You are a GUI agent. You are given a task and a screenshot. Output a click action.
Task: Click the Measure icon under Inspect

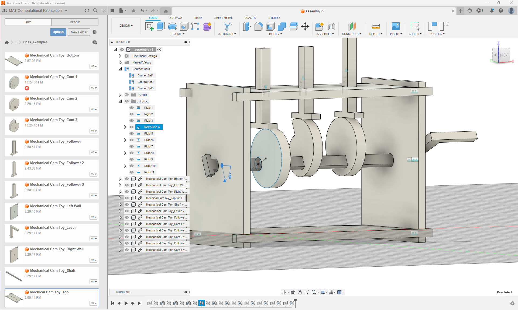tap(376, 26)
